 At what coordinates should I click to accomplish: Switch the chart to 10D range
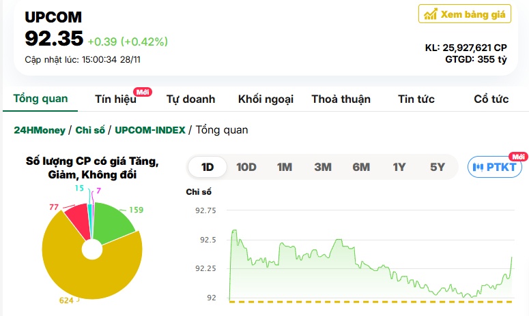pyautogui.click(x=246, y=167)
